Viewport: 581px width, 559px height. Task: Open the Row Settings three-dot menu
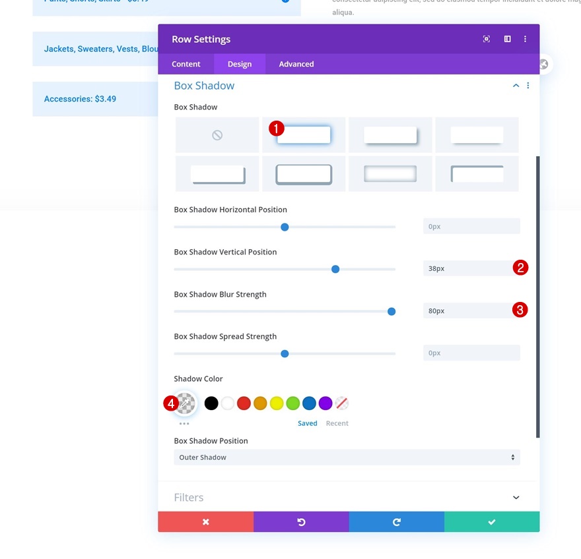click(x=525, y=39)
